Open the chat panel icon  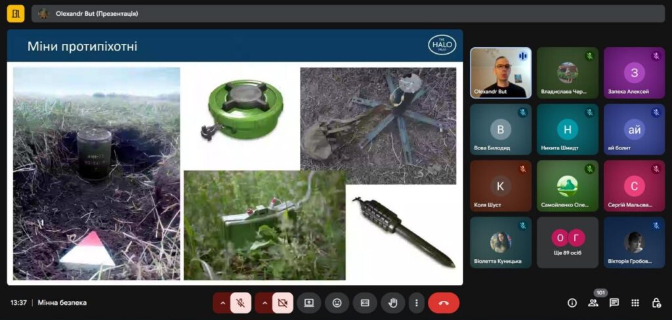(x=614, y=303)
